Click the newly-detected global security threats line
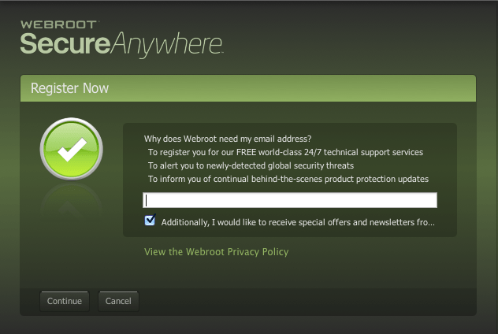 click(x=251, y=165)
